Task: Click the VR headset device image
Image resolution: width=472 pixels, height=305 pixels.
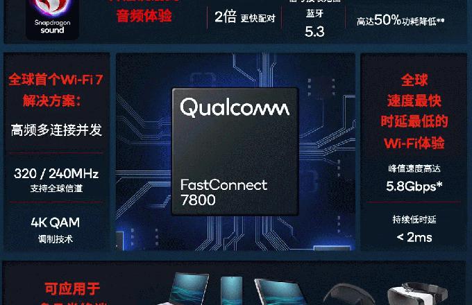Action: (351, 294)
